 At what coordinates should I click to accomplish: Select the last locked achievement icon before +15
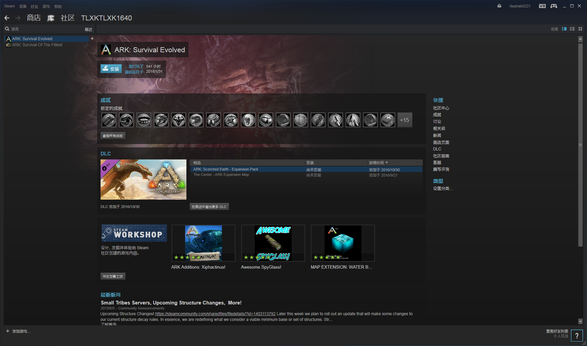(x=388, y=120)
